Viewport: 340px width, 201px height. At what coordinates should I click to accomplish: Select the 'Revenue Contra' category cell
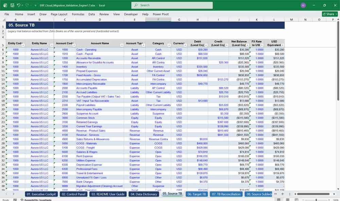click(158, 139)
